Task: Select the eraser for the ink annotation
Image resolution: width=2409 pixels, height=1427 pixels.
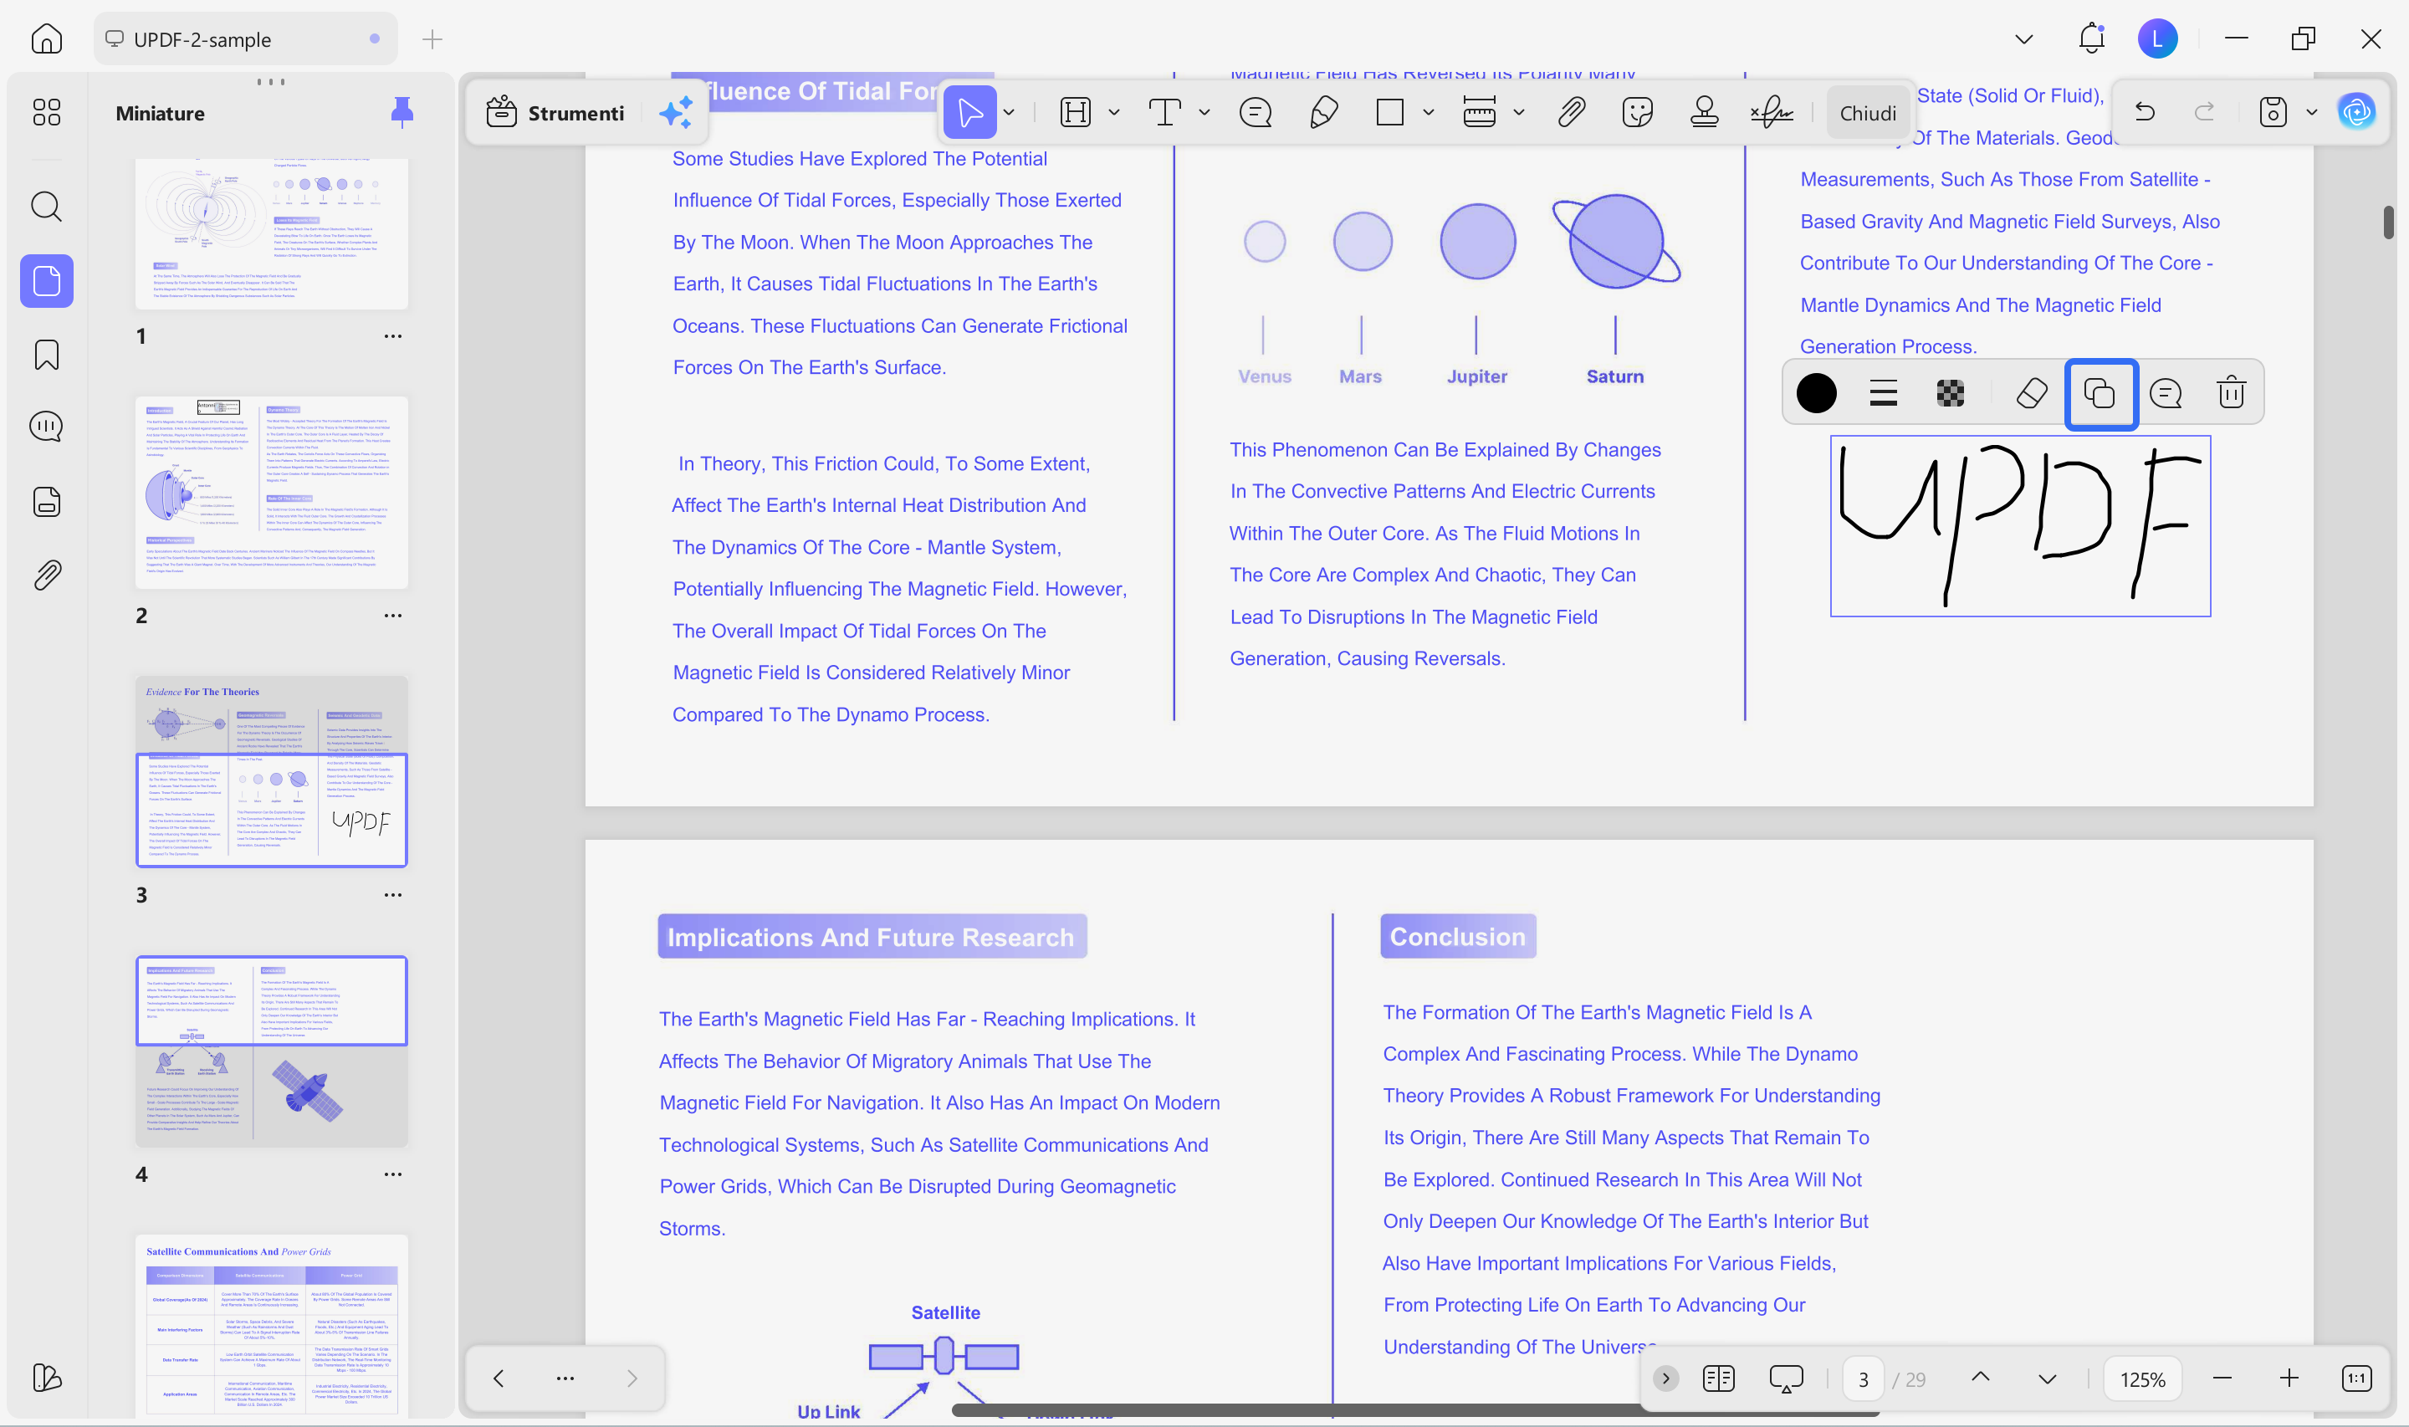Action: click(x=2031, y=393)
